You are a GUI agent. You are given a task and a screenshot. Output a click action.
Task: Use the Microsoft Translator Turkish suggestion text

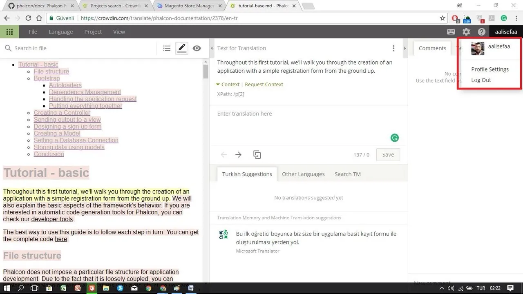[x=316, y=238]
